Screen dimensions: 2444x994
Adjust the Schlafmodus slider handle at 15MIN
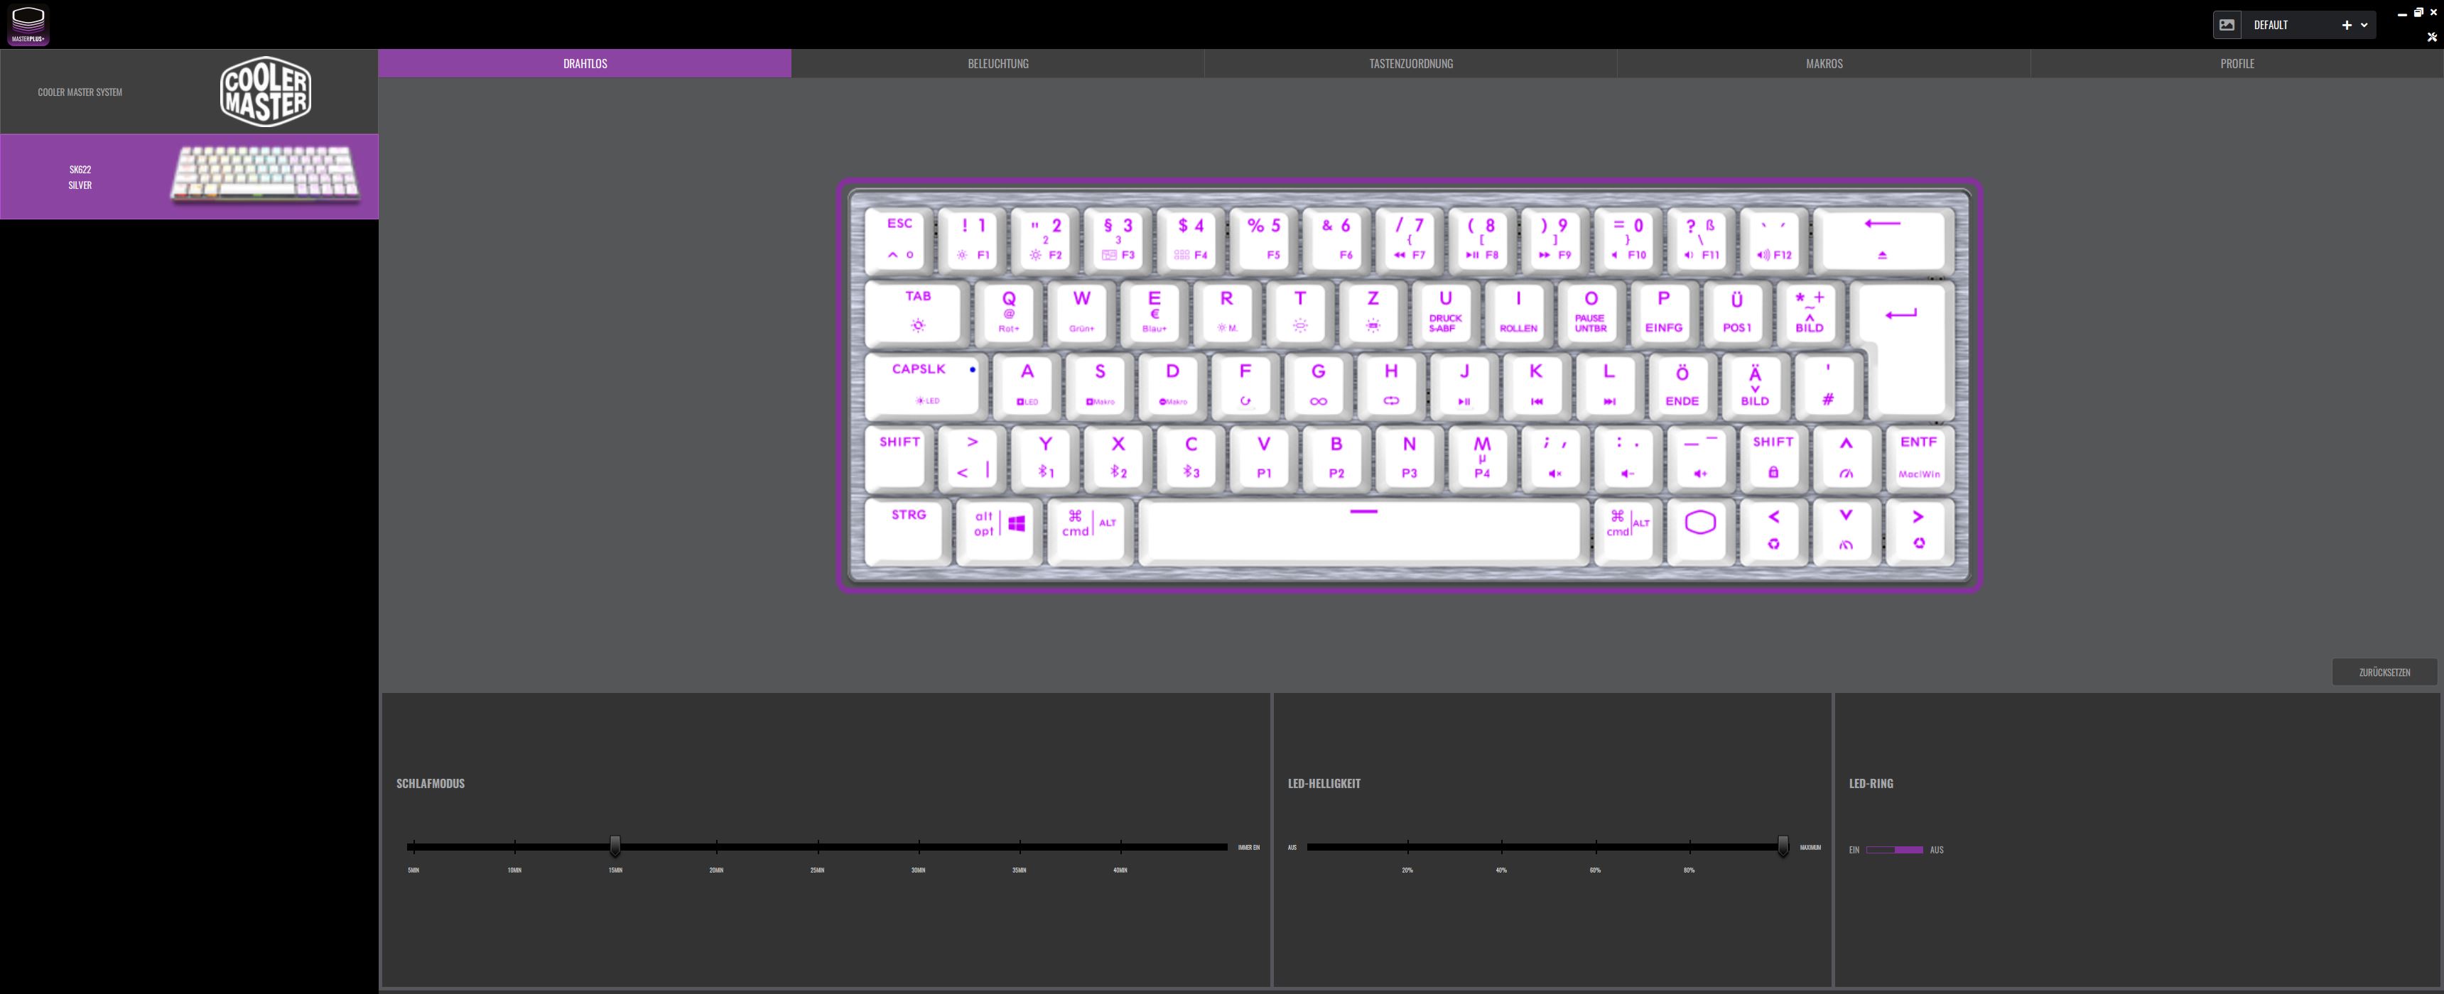615,846
